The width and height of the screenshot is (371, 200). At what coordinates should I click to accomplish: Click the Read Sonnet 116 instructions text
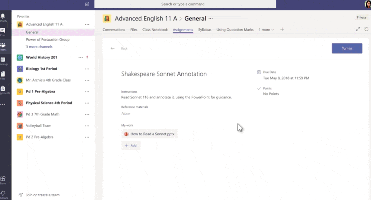coord(176,97)
